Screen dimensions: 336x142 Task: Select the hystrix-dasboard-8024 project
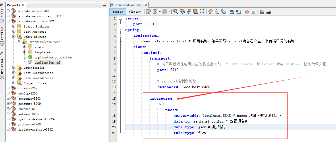click(36, 119)
